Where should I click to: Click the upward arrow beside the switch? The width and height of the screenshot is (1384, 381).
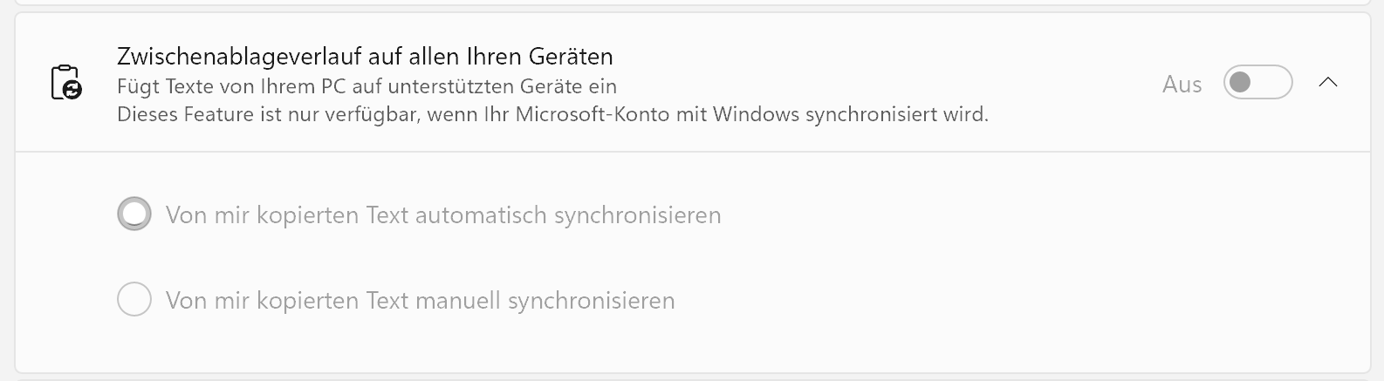(x=1328, y=83)
